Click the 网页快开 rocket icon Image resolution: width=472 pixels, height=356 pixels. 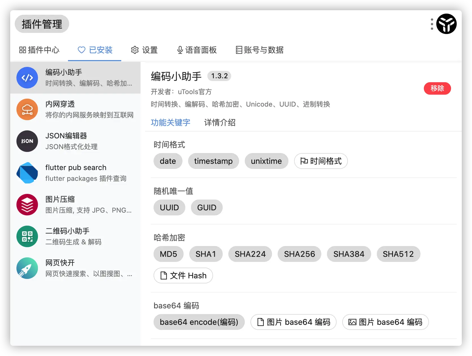pos(27,268)
